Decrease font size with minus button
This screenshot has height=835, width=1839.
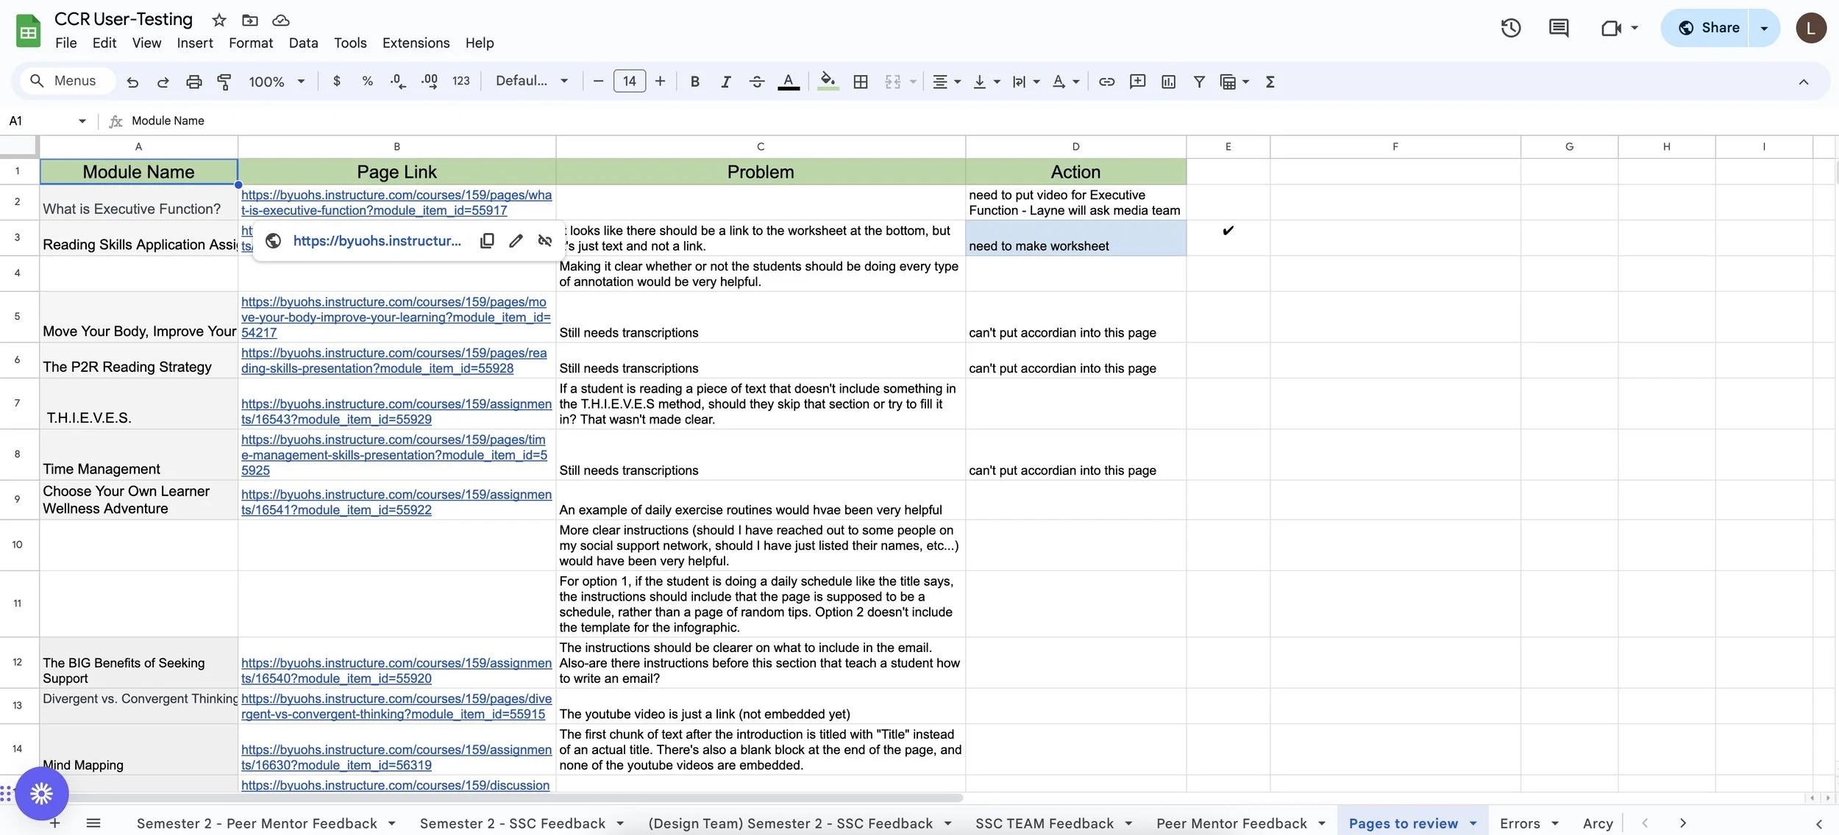tap(598, 81)
